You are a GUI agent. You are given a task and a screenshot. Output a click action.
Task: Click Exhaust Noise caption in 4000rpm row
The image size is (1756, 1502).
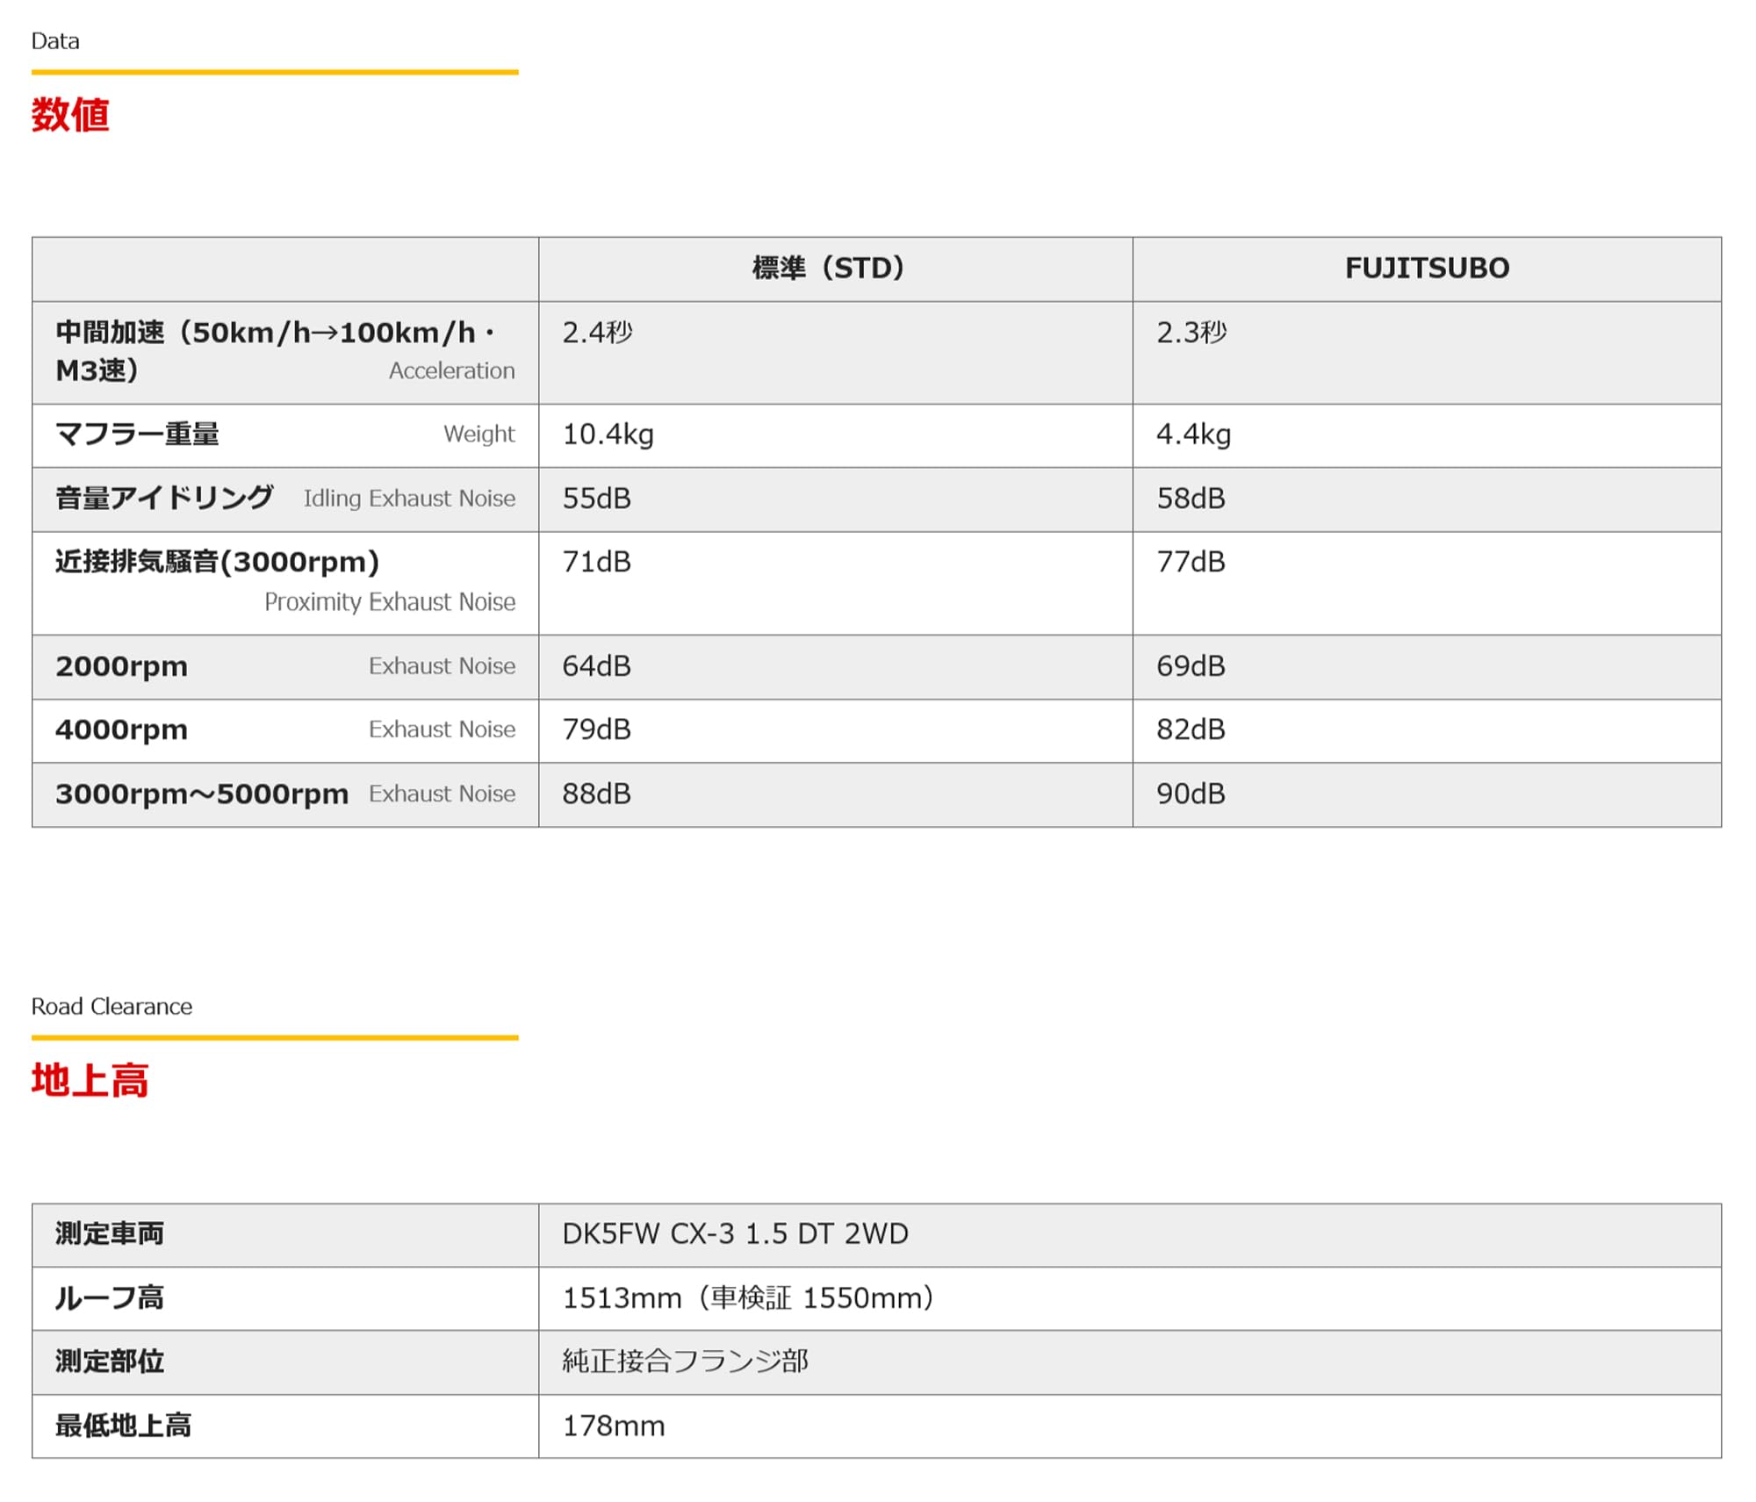pyautogui.click(x=442, y=729)
